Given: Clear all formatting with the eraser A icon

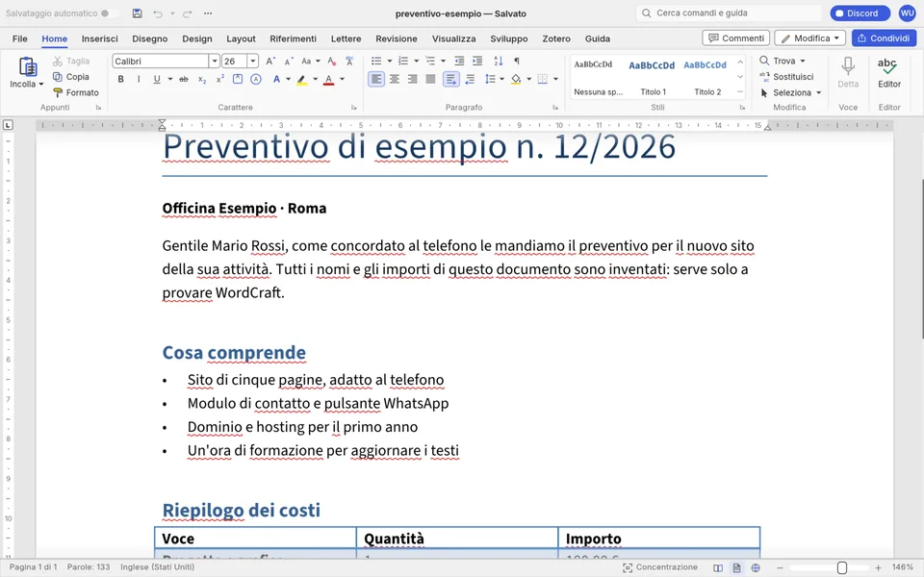Looking at the screenshot, I should 332,61.
